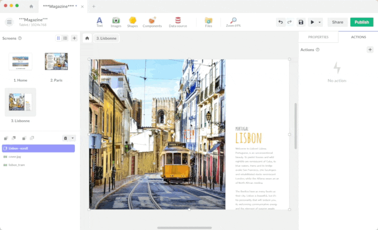Click the Share button
378x230 pixels.
pos(337,22)
